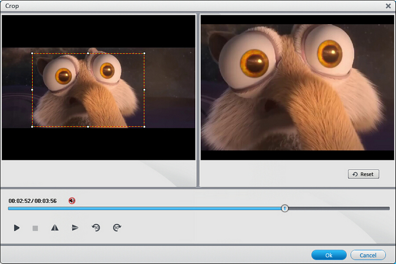This screenshot has height=264, width=396.
Task: Start video playback with the Play button
Action: [16, 228]
